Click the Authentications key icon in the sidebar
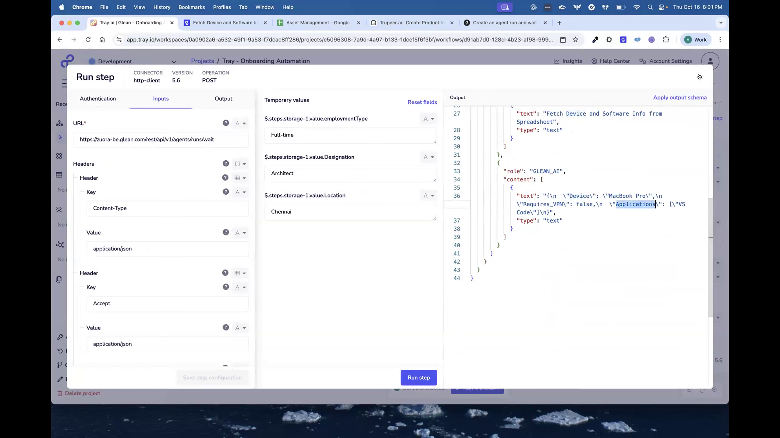780x438 pixels. pos(60,337)
